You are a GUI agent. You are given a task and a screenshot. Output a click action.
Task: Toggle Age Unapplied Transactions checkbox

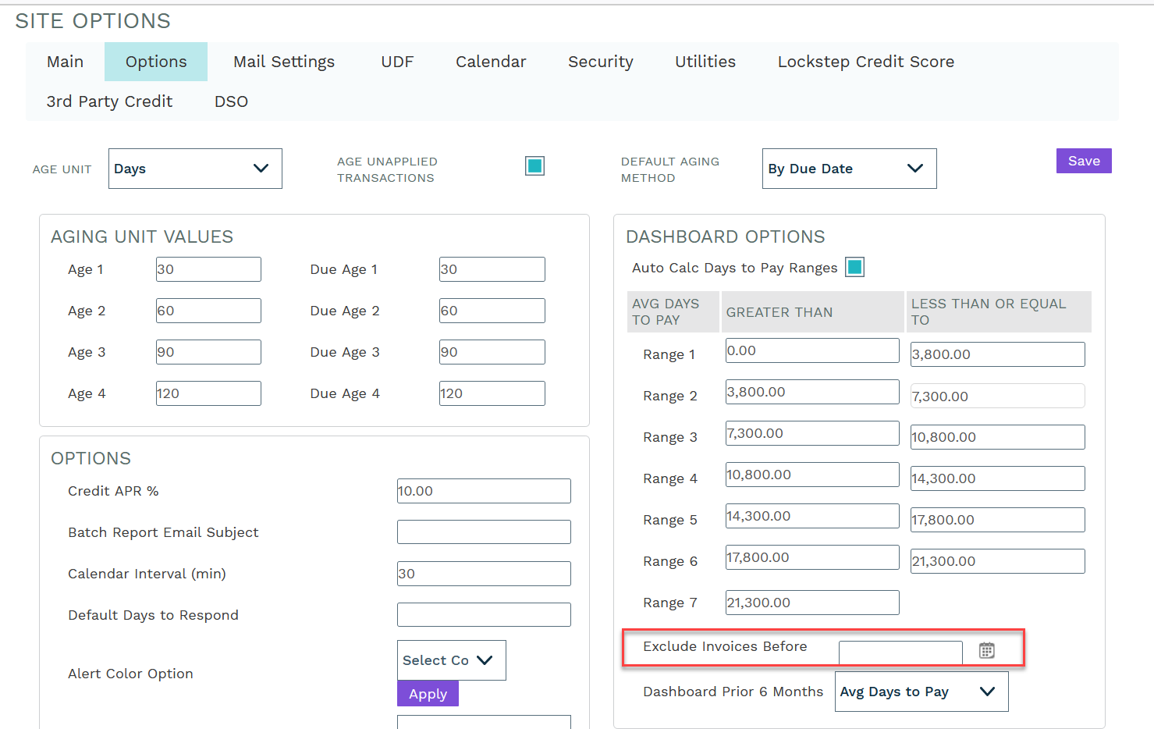534,166
